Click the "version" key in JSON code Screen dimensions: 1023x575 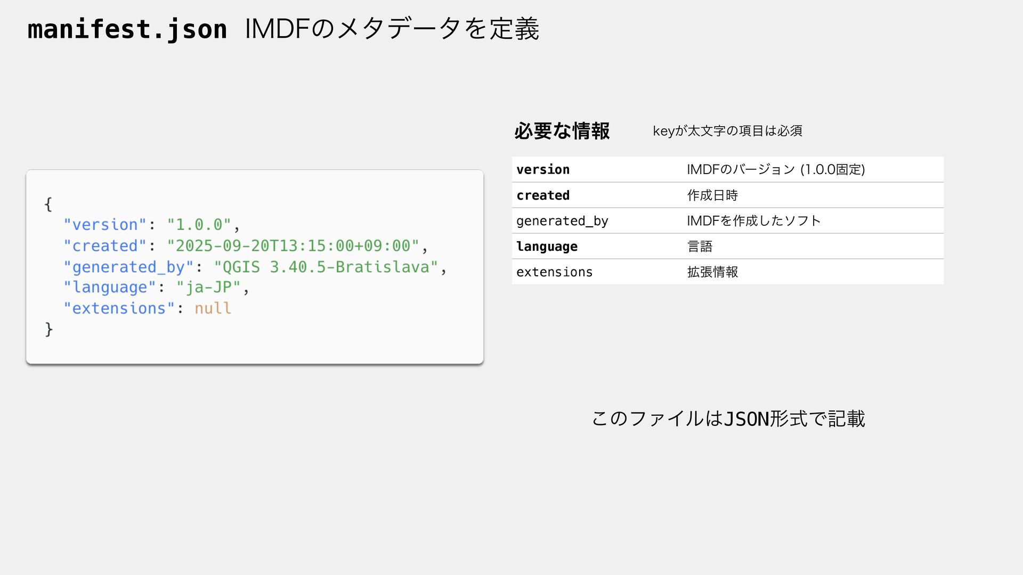(105, 225)
